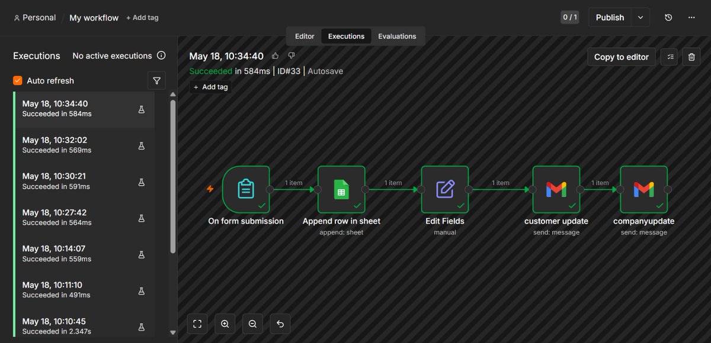The height and width of the screenshot is (343, 711).
Task: Click the 0 / 1 counter badge
Action: tap(569, 18)
